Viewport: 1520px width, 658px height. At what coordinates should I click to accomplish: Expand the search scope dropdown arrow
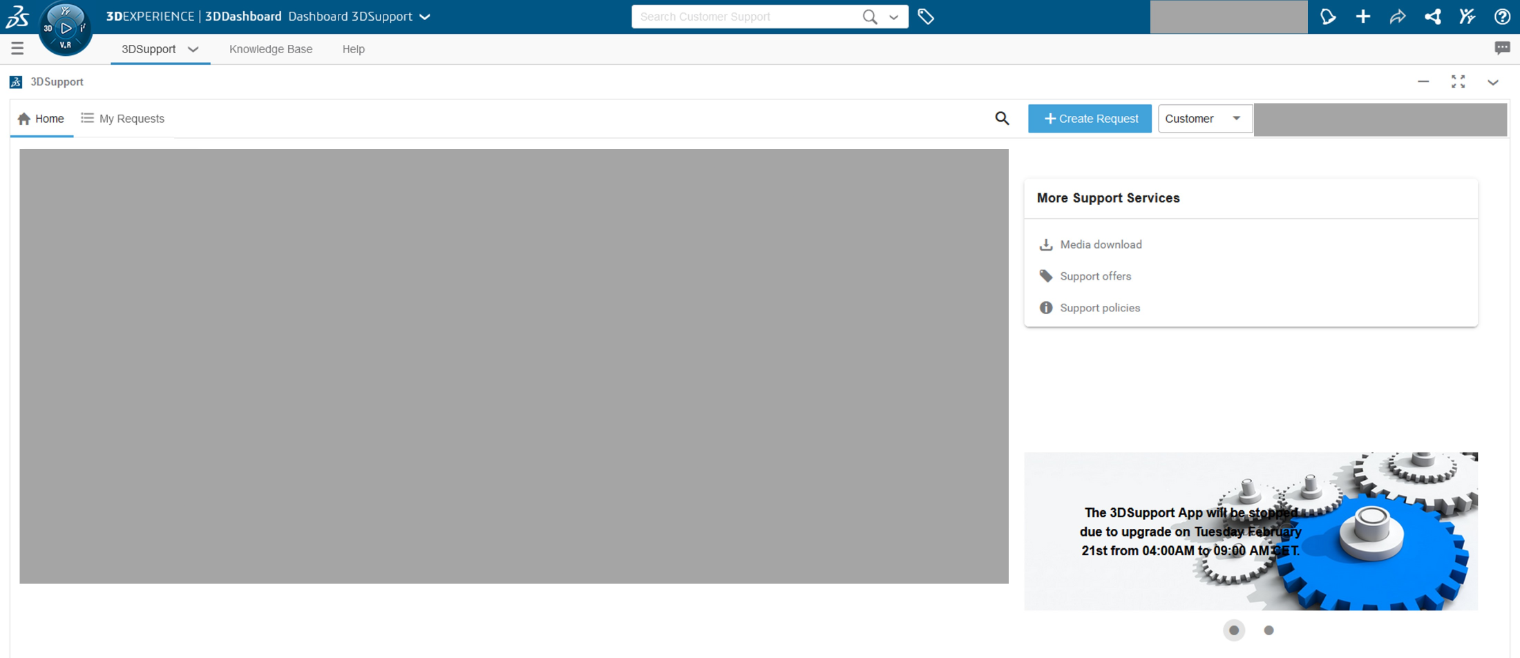(x=893, y=17)
